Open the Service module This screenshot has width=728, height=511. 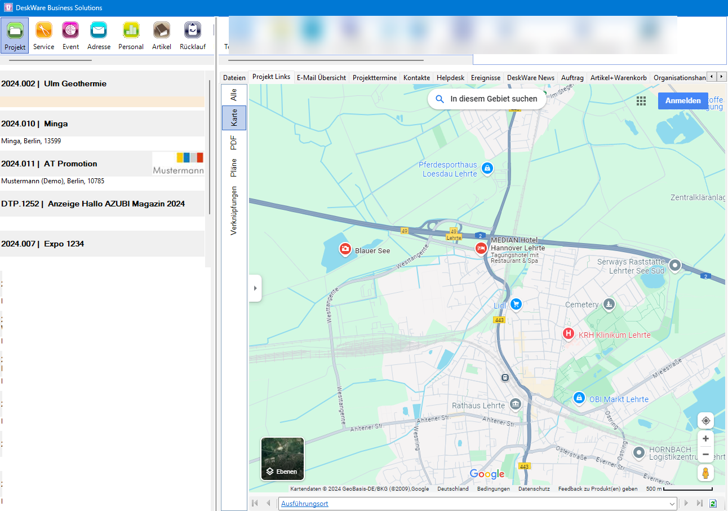[43, 36]
